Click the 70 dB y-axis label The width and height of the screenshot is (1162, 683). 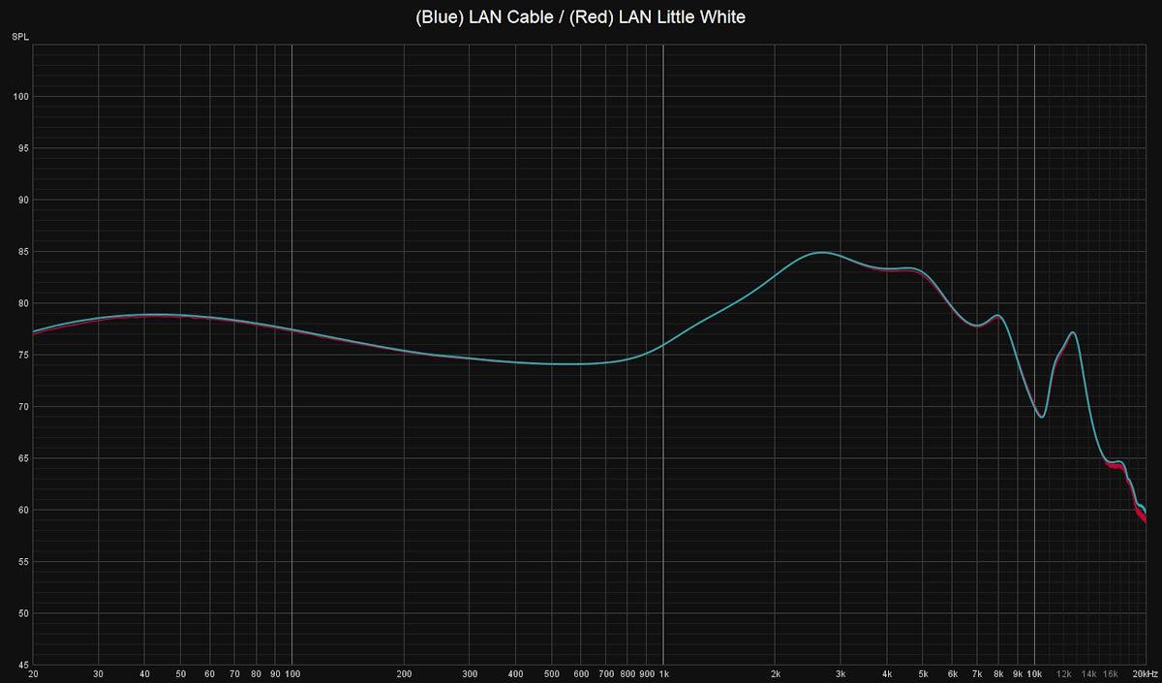point(19,407)
